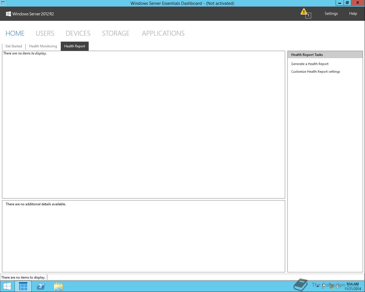
Task: Switch to the USERS section
Action: point(45,33)
